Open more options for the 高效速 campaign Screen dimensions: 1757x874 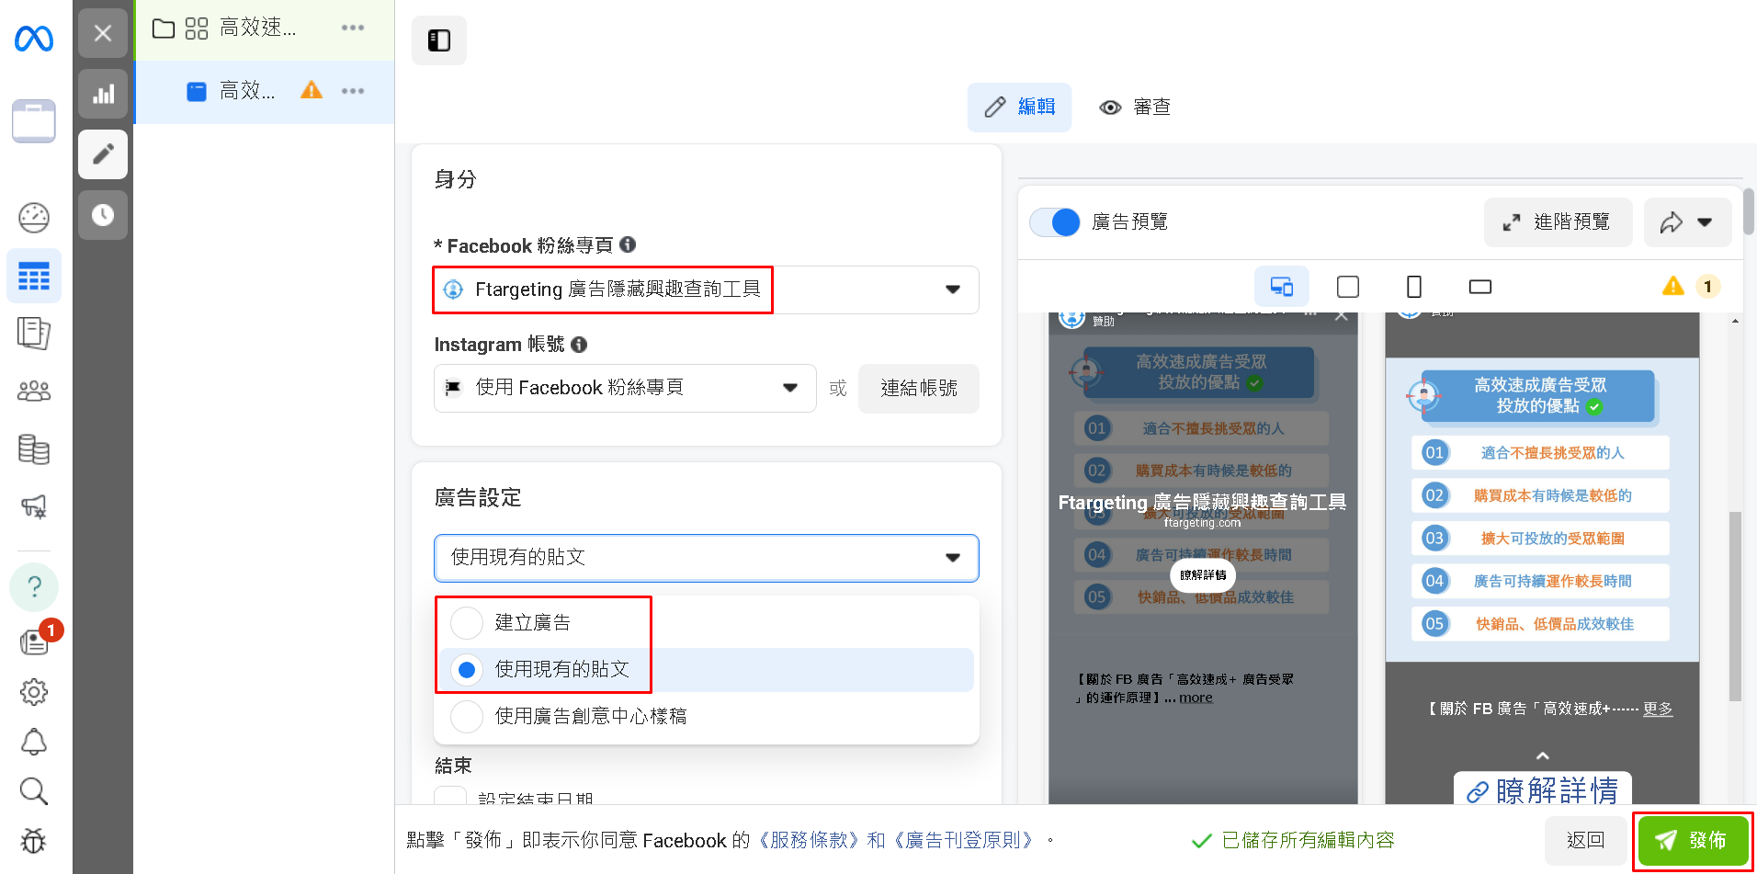pyautogui.click(x=353, y=28)
